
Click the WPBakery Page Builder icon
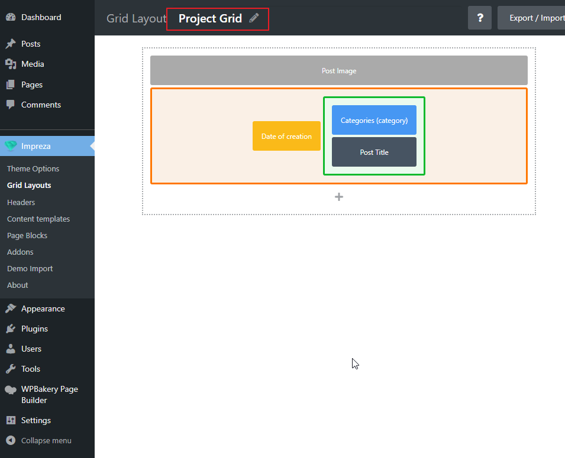(11, 389)
